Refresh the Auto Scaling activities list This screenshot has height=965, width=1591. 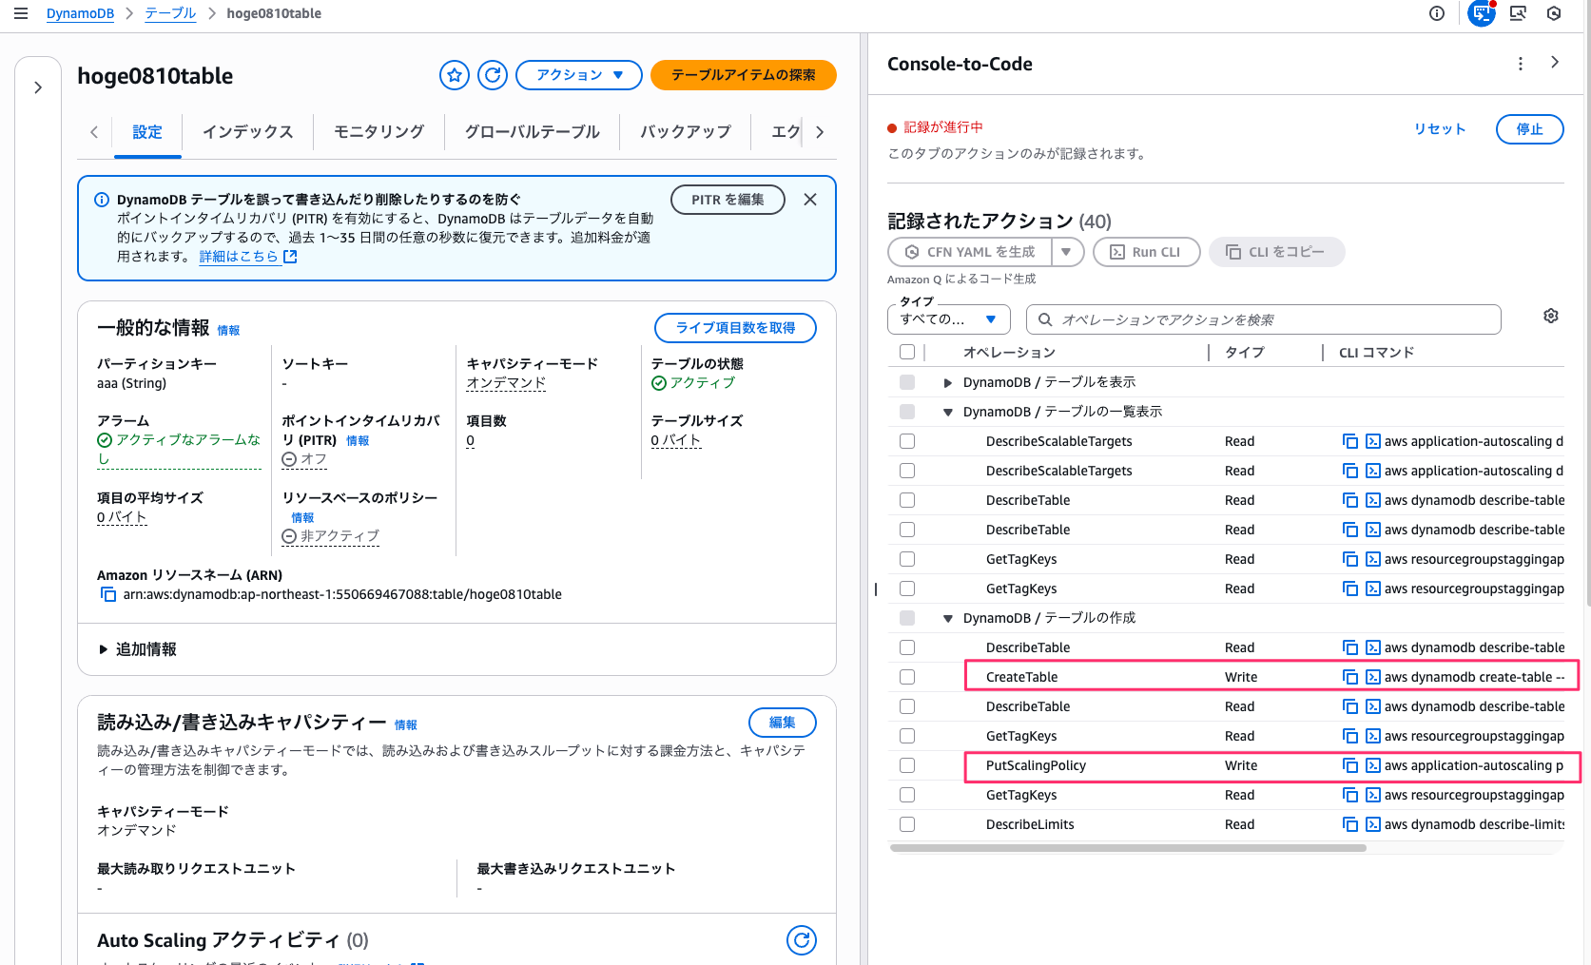pyautogui.click(x=802, y=940)
